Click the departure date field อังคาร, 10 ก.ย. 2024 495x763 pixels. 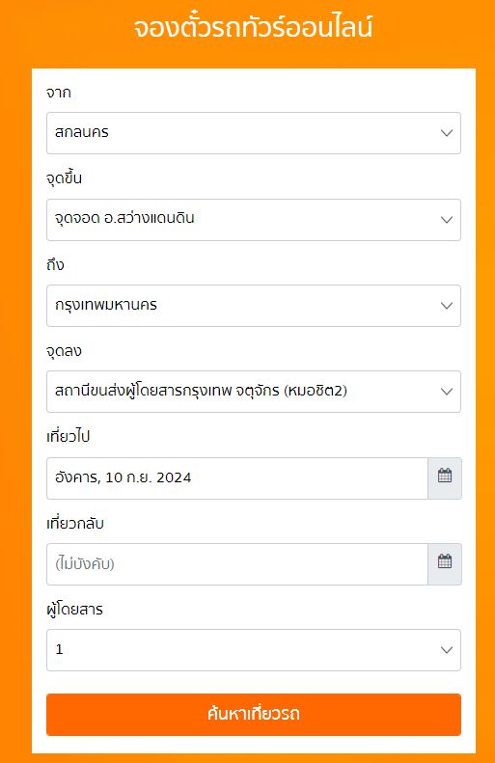click(237, 477)
